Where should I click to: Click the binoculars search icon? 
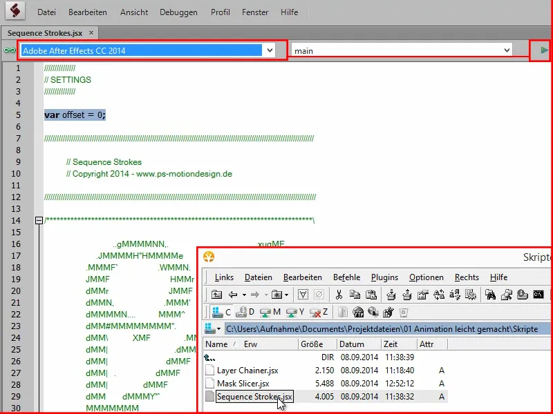tap(491, 295)
